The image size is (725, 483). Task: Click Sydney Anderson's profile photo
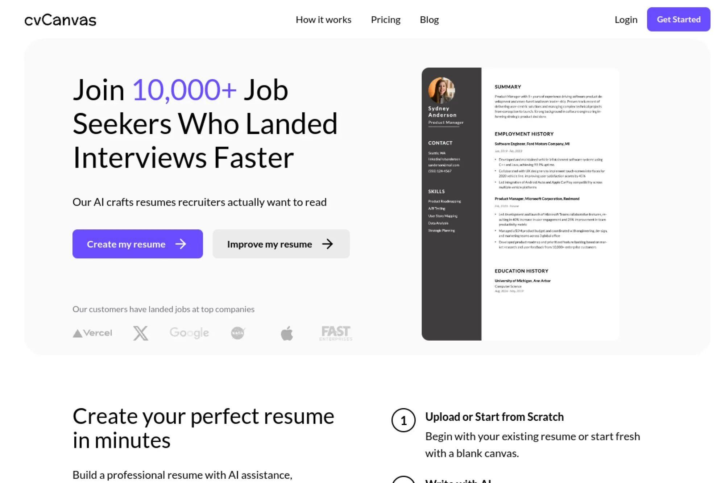pos(441,90)
